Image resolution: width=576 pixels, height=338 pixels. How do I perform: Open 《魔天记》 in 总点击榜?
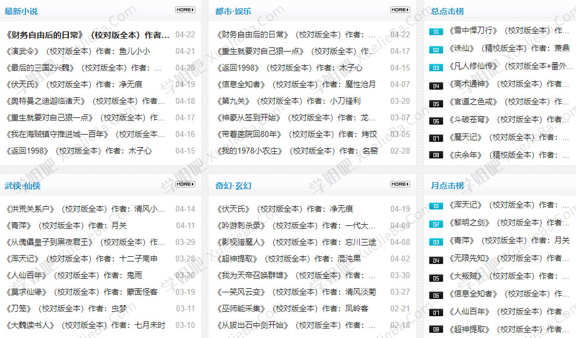point(509,137)
